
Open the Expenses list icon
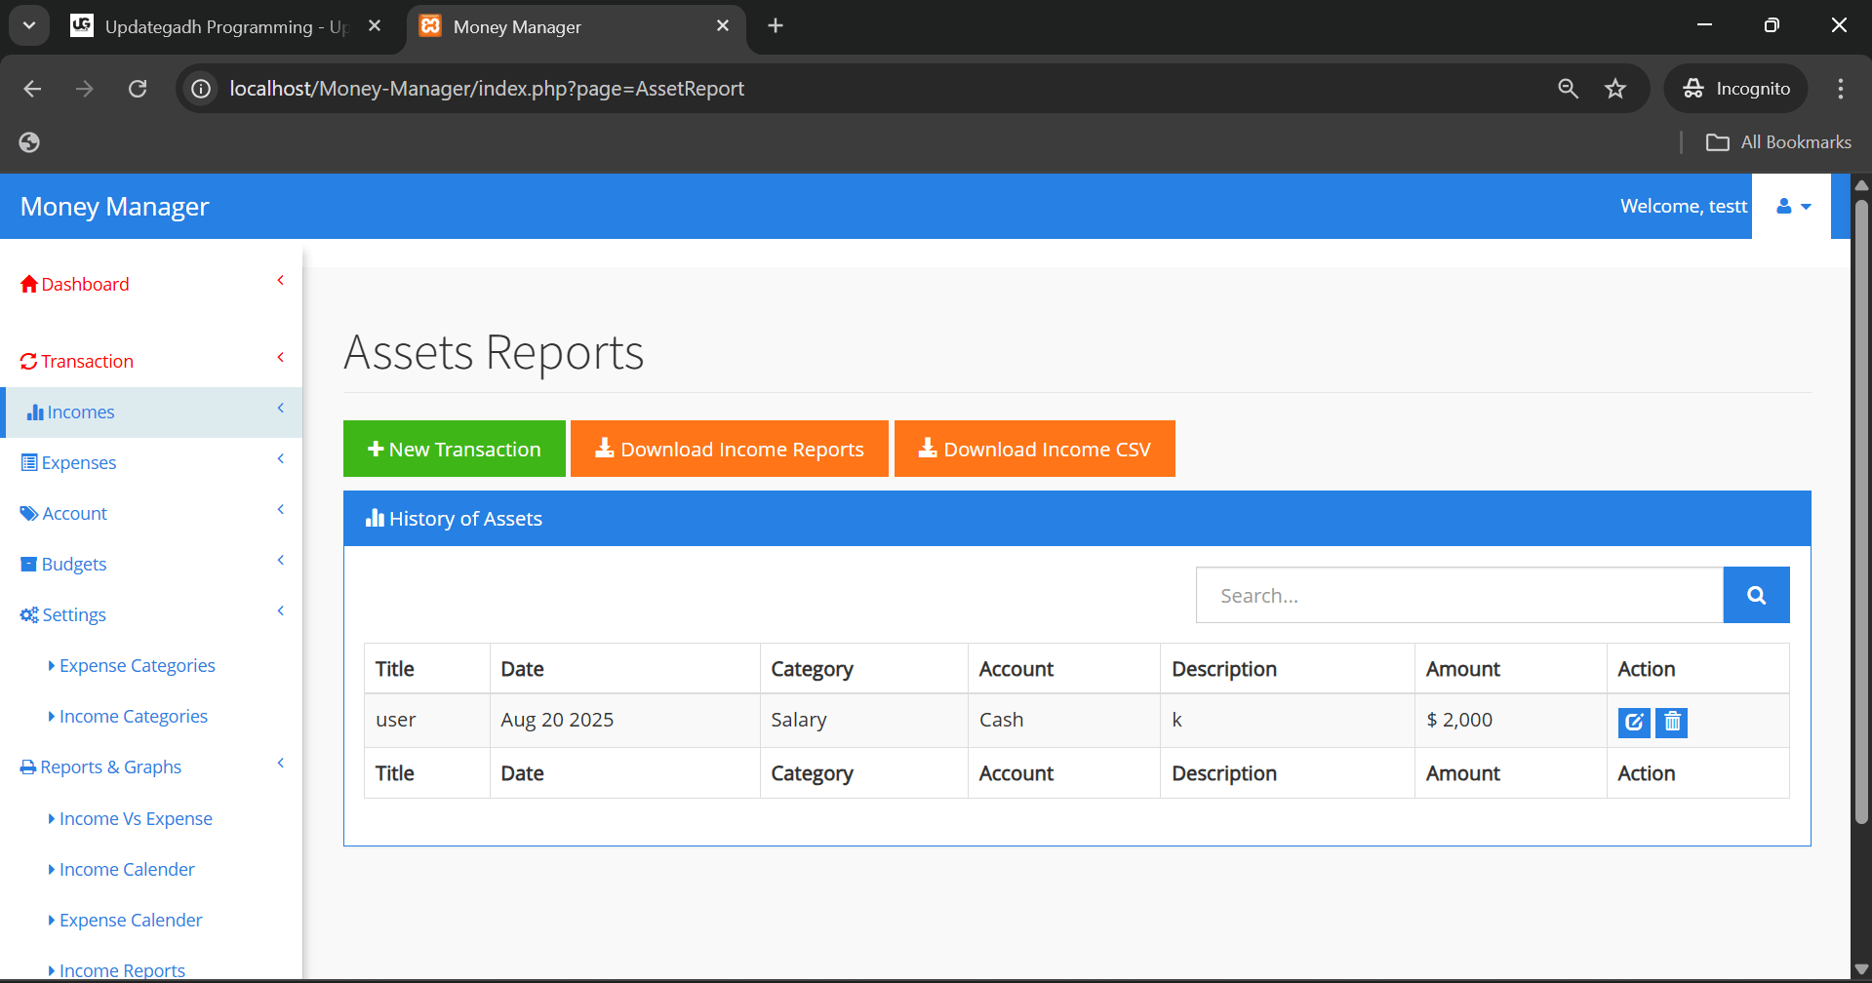coord(29,462)
